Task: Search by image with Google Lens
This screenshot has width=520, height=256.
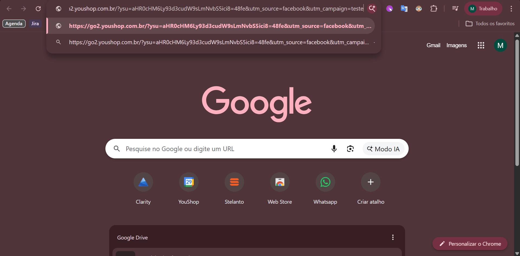Action: [350, 149]
